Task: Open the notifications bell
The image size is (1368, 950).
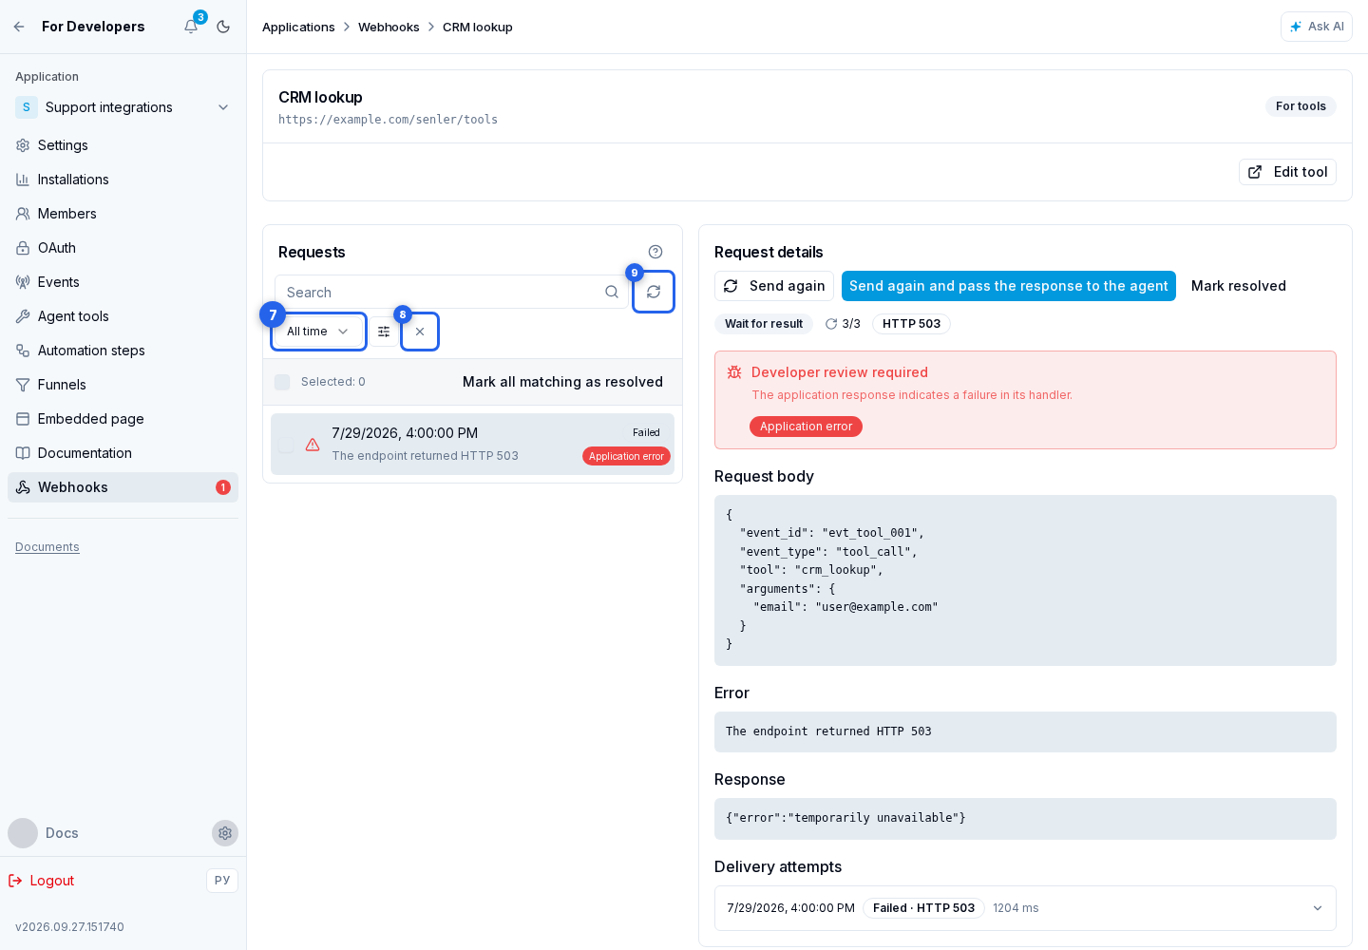Action: (x=191, y=27)
